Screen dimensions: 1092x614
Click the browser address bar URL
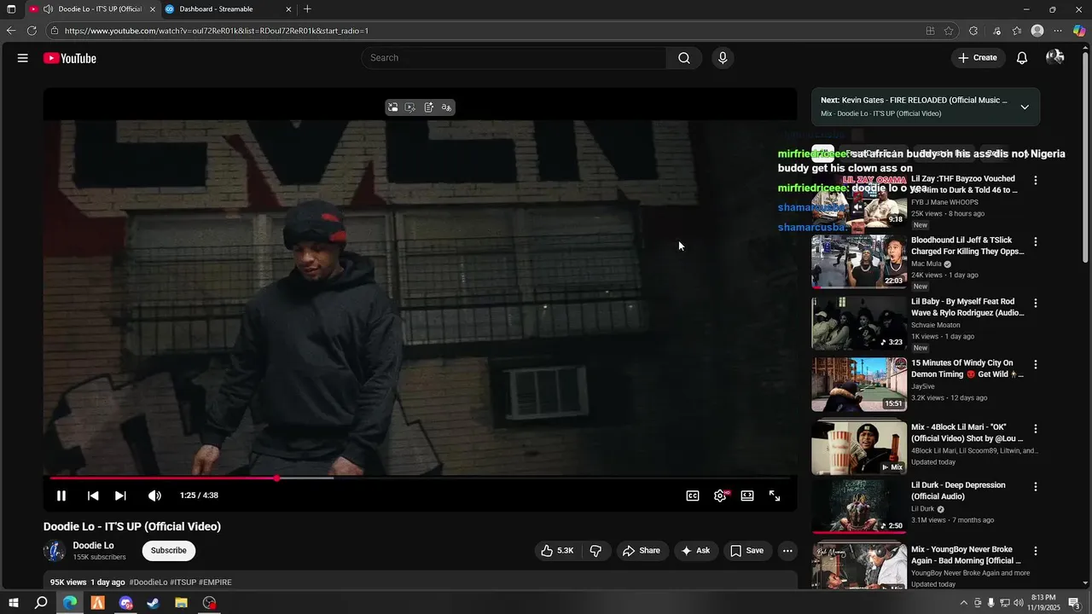coord(217,31)
